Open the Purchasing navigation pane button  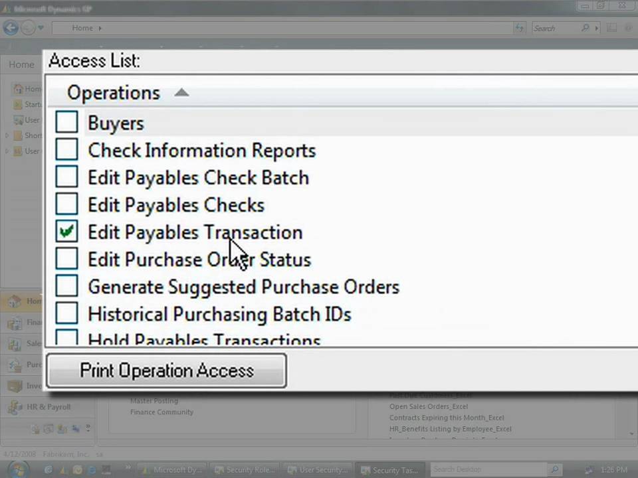point(23,365)
